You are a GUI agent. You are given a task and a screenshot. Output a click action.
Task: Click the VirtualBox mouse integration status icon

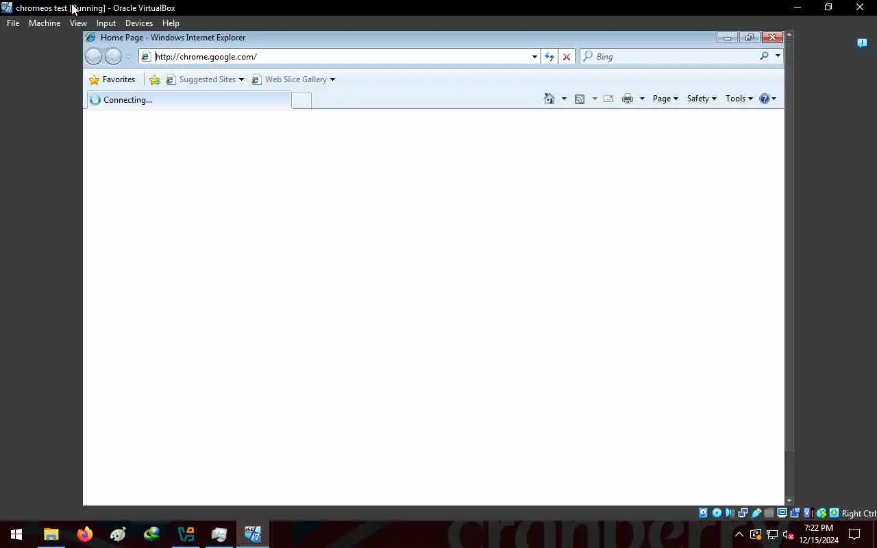pos(821,513)
